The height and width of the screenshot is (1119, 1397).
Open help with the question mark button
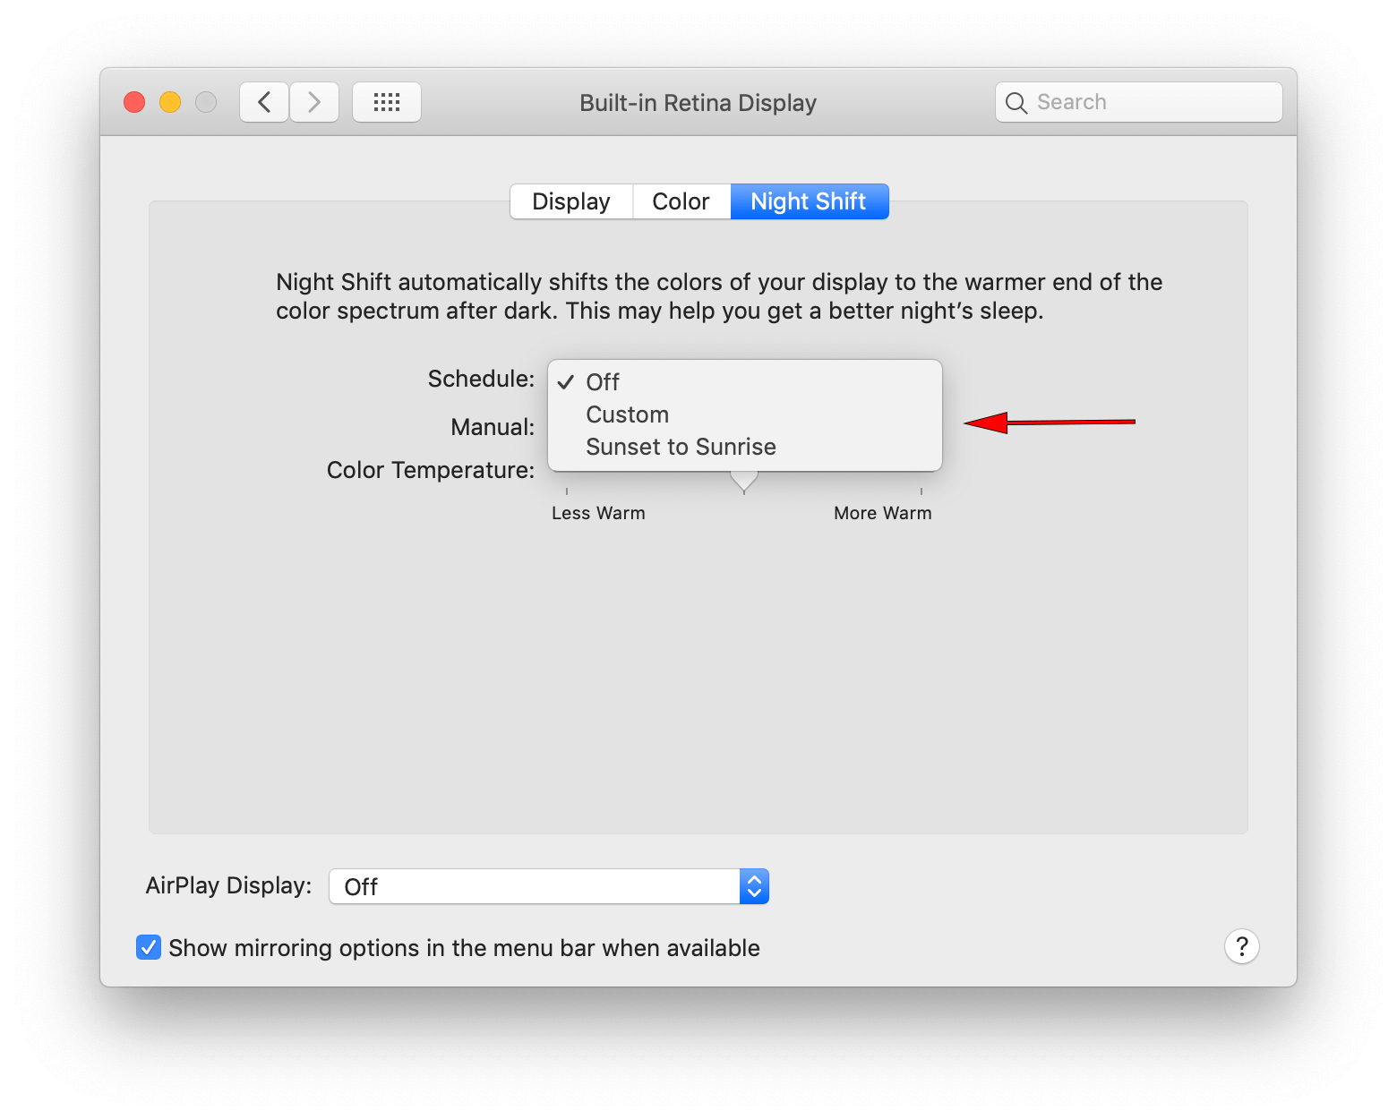point(1241,946)
